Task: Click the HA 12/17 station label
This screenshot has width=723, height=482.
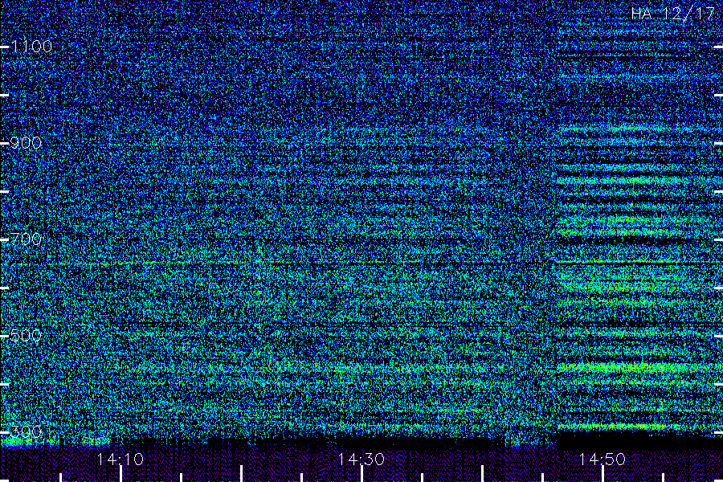Action: (x=673, y=14)
